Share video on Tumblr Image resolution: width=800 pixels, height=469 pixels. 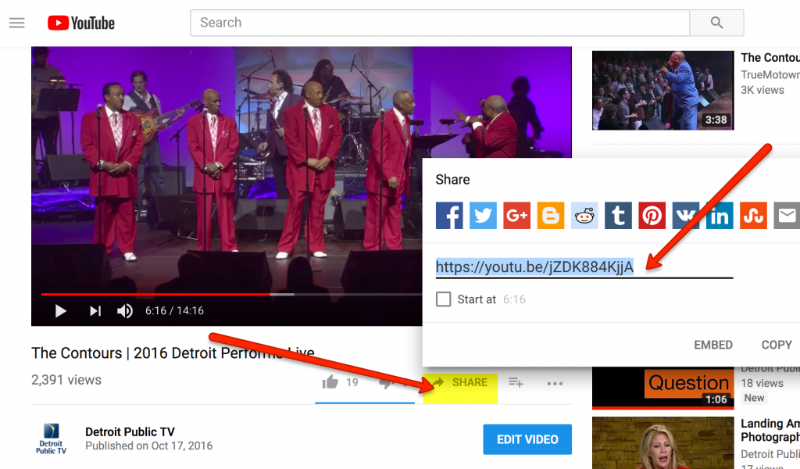[618, 216]
